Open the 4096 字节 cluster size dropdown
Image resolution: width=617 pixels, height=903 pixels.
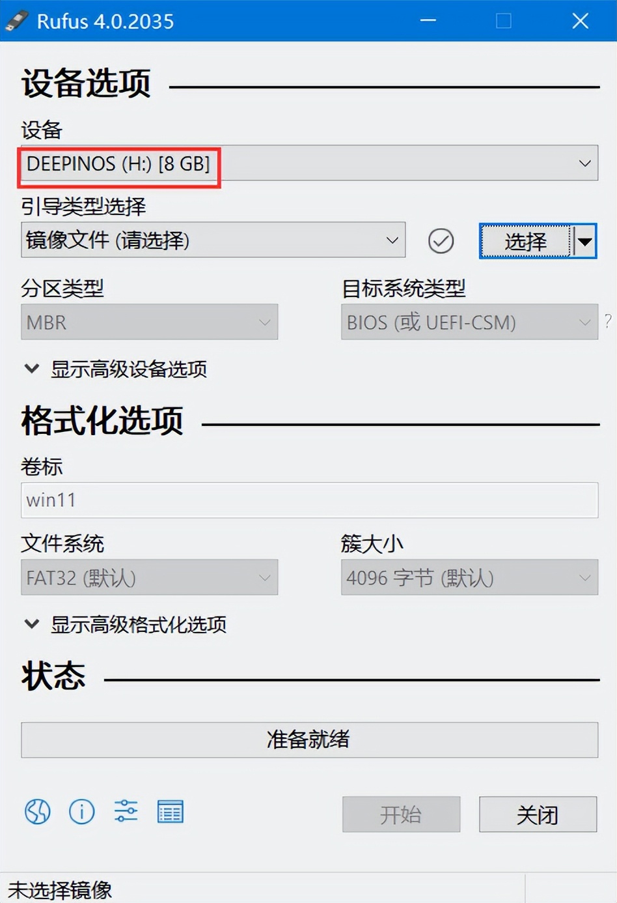(x=469, y=577)
